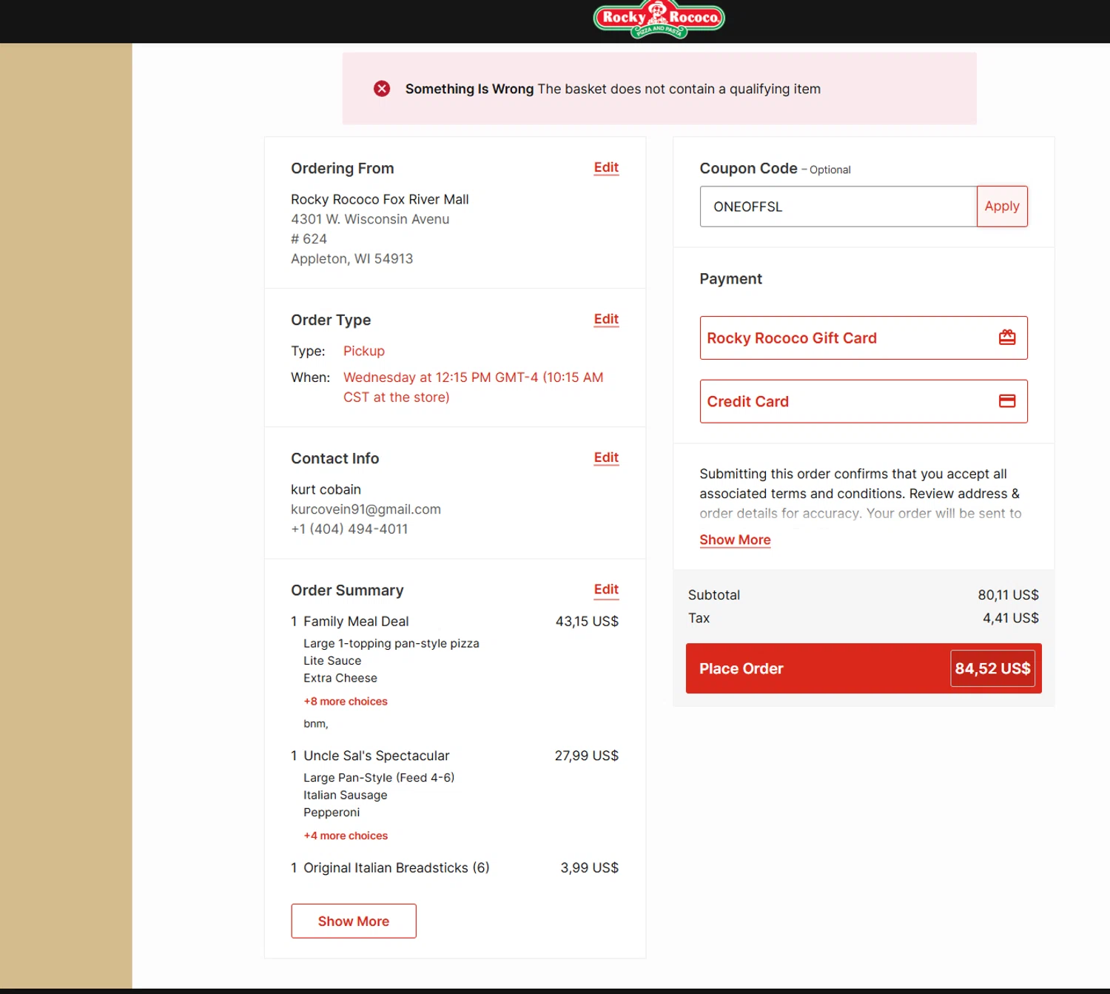
Task: Click the Pickup order type link
Action: pyautogui.click(x=364, y=351)
